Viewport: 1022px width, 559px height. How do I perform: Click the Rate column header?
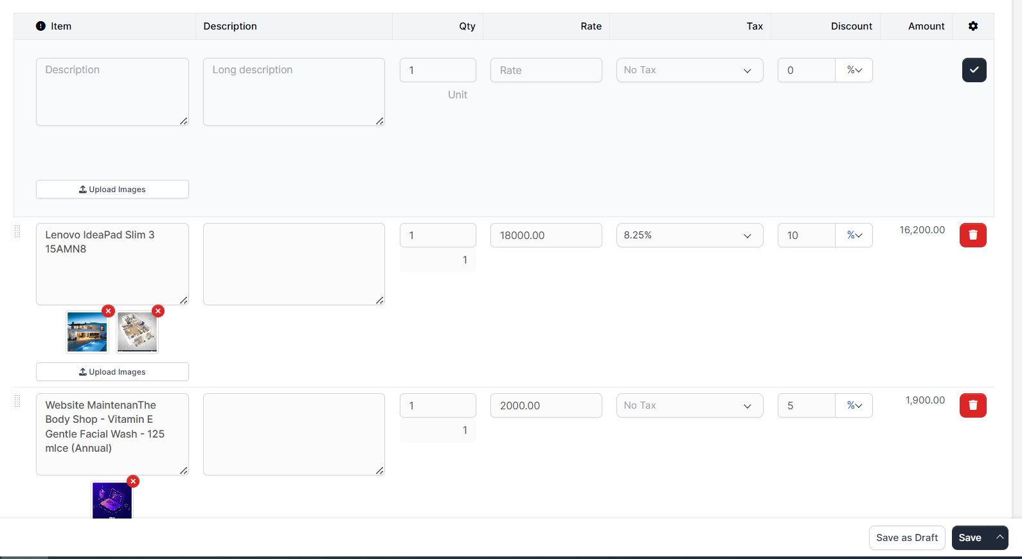(x=591, y=26)
